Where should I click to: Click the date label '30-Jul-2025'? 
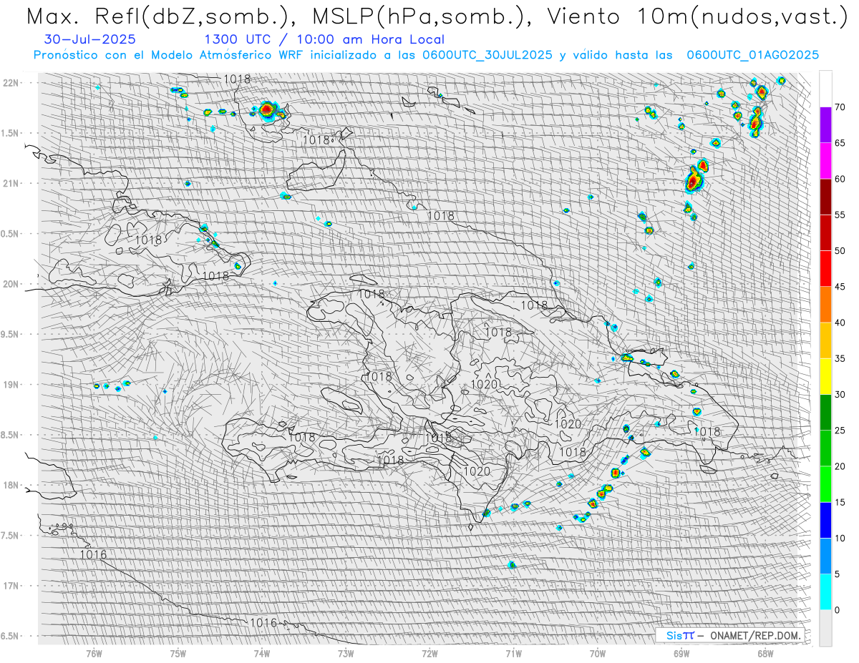[x=89, y=40]
